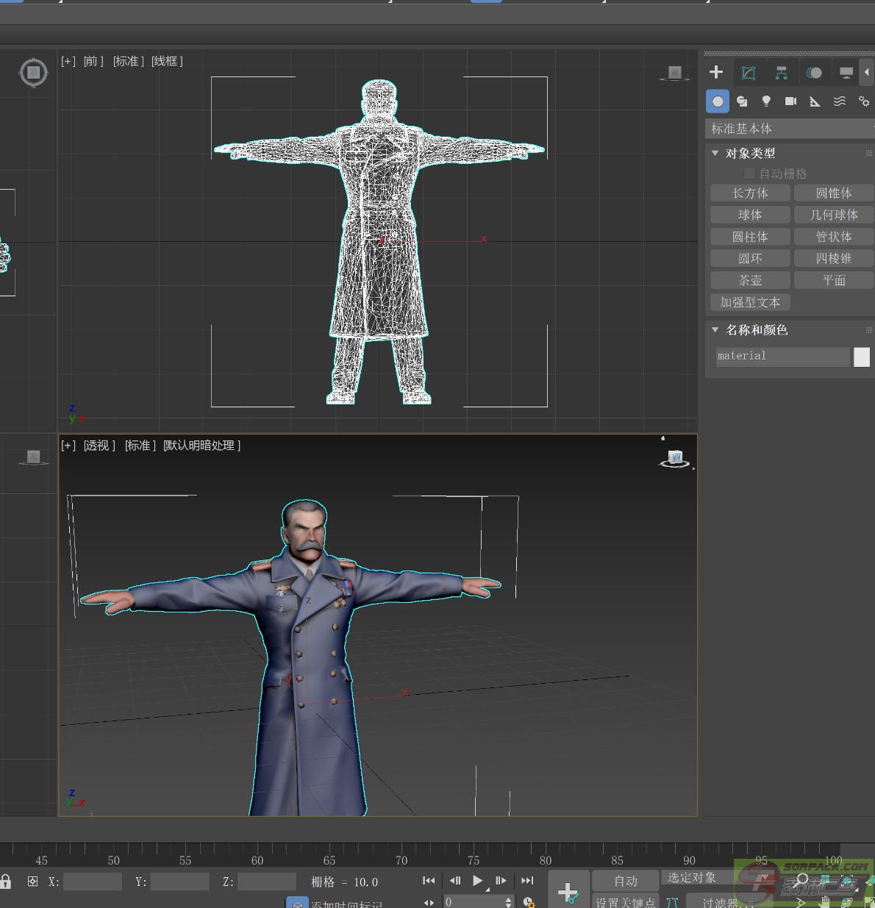
Task: Open the Motion panel tab
Action: tap(814, 72)
